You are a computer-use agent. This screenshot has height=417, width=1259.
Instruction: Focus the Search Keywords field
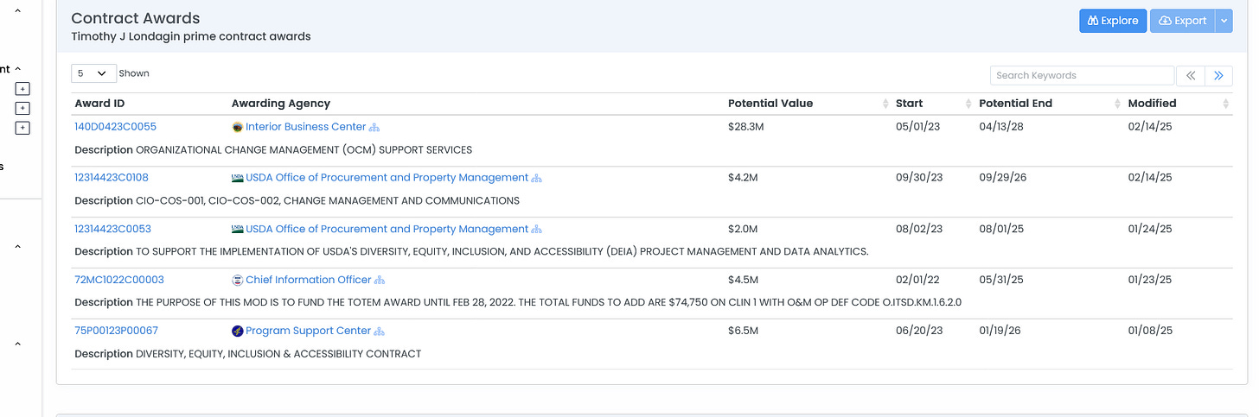point(1082,75)
